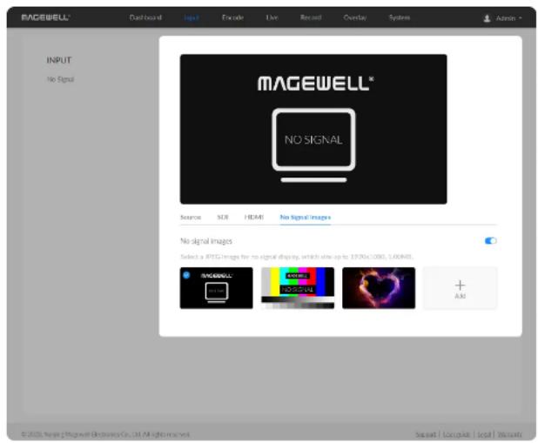Screen dimensions: 538x443
Task: Expand the Admin user dropdown
Action: [x=508, y=18]
